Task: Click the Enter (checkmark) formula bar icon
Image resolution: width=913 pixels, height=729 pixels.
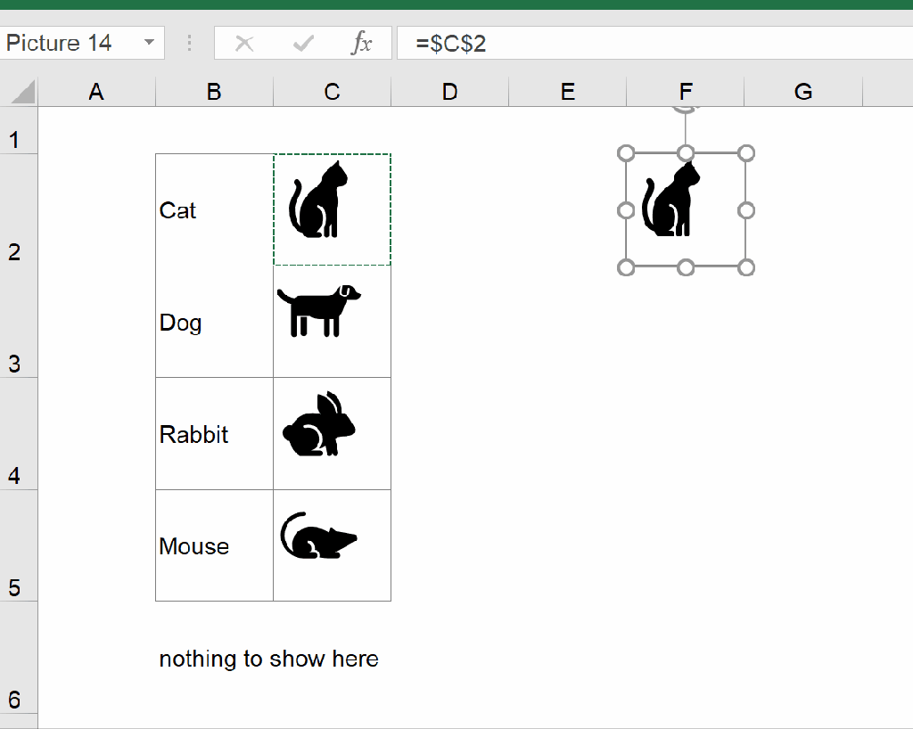Action: click(303, 42)
